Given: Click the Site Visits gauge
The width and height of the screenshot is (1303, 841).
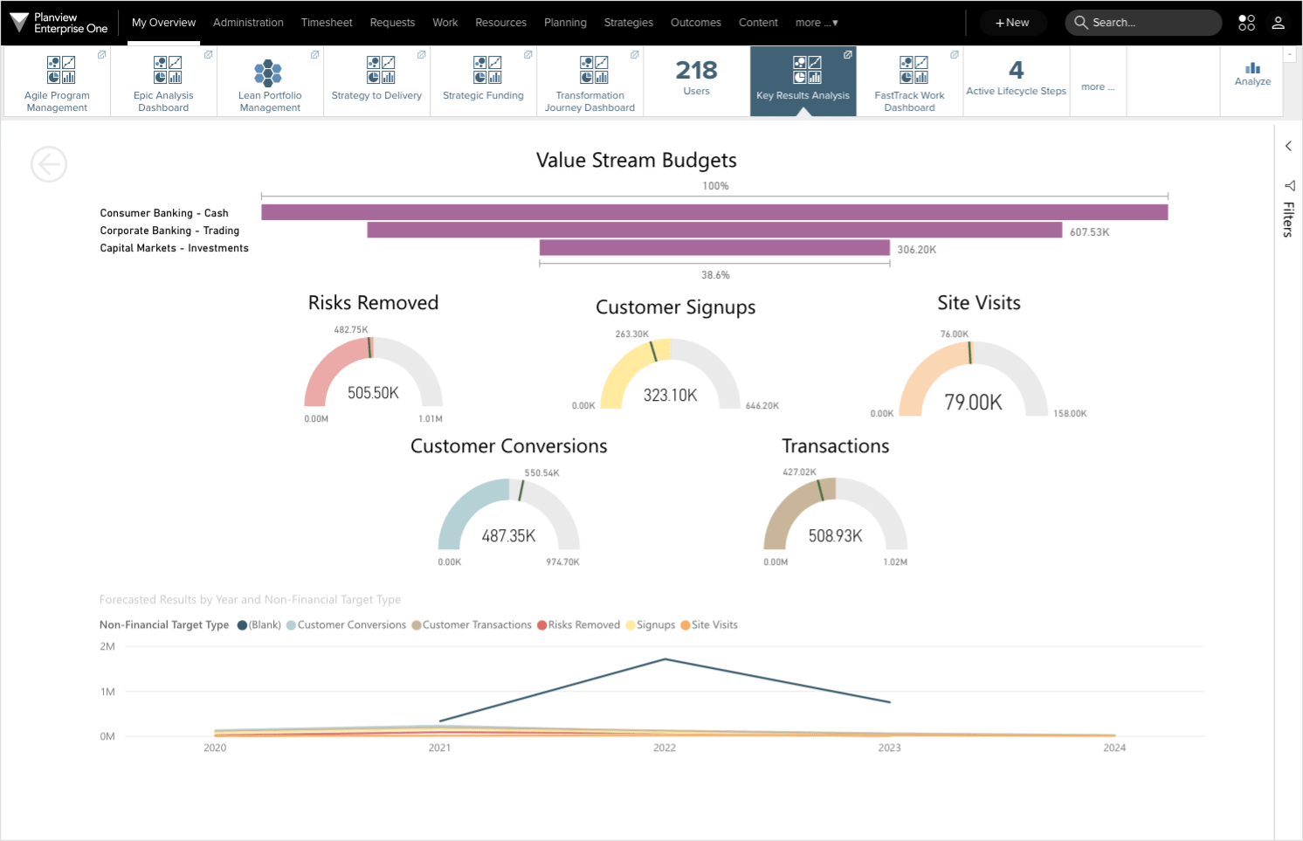Looking at the screenshot, I should pos(974,378).
